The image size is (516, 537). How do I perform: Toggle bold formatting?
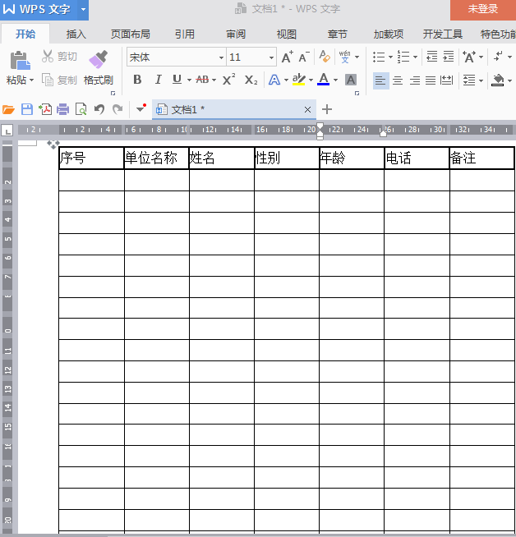coord(137,80)
